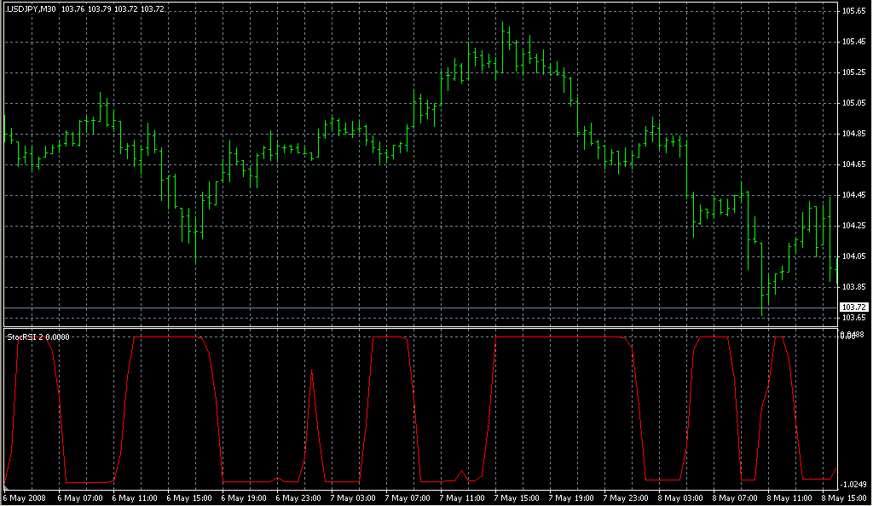Click the horizontal current bid price line

click(426, 307)
